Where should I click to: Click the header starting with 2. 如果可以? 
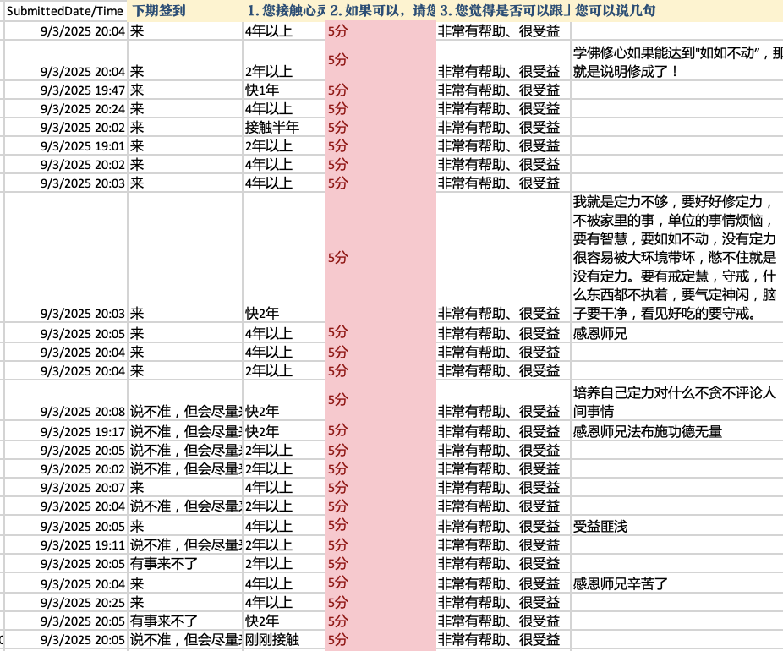tap(381, 10)
